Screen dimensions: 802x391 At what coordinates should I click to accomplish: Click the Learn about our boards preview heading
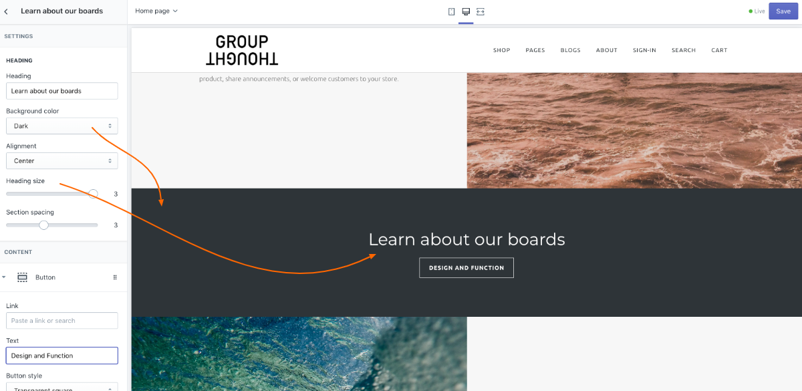pyautogui.click(x=466, y=239)
